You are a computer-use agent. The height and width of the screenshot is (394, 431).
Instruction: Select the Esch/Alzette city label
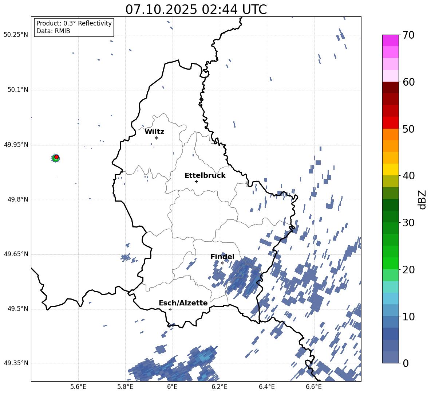click(x=183, y=303)
